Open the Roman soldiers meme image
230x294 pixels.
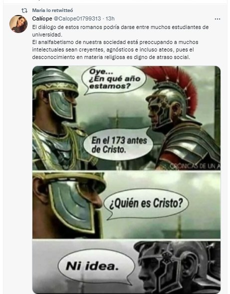coord(126,179)
